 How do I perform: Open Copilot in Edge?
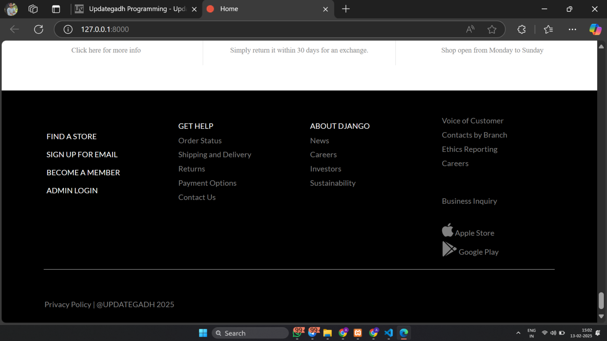pyautogui.click(x=595, y=29)
